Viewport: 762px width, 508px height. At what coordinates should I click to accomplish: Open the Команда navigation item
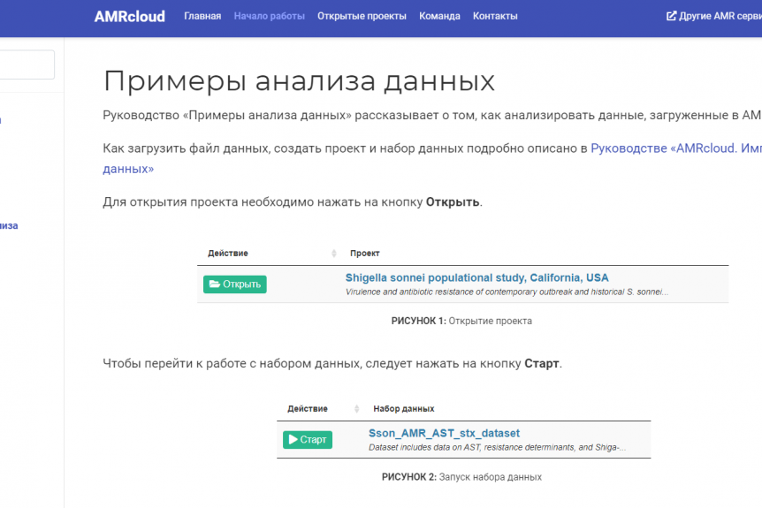pos(439,16)
